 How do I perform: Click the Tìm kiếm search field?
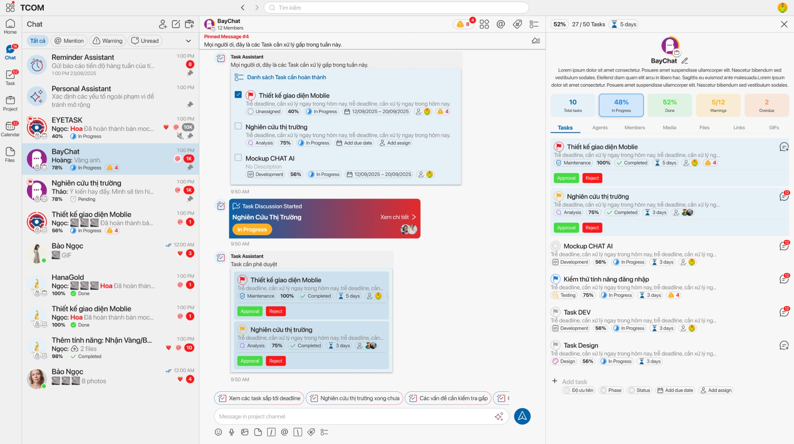tap(396, 8)
